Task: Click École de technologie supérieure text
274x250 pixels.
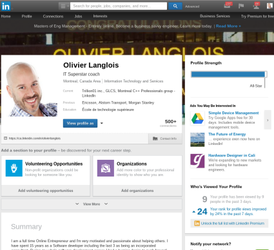Action: coord(108,110)
